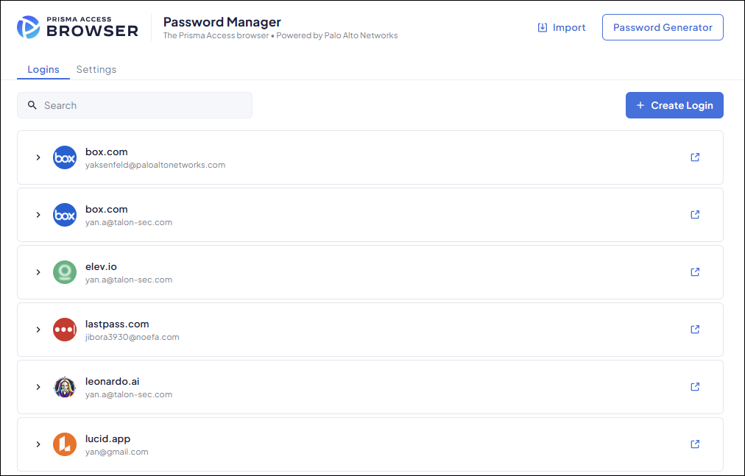The width and height of the screenshot is (745, 476).
Task: Click the Create Login button
Action: (x=674, y=105)
